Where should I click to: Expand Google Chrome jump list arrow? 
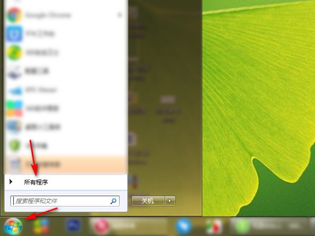pos(120,15)
